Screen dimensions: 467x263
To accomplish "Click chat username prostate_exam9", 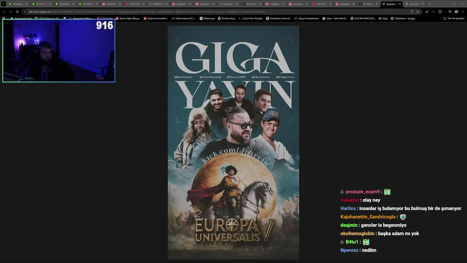I will (x=363, y=192).
